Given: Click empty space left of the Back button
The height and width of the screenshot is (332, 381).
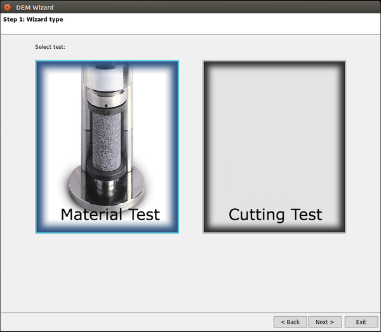Looking at the screenshot, I should pyautogui.click(x=159, y=322).
